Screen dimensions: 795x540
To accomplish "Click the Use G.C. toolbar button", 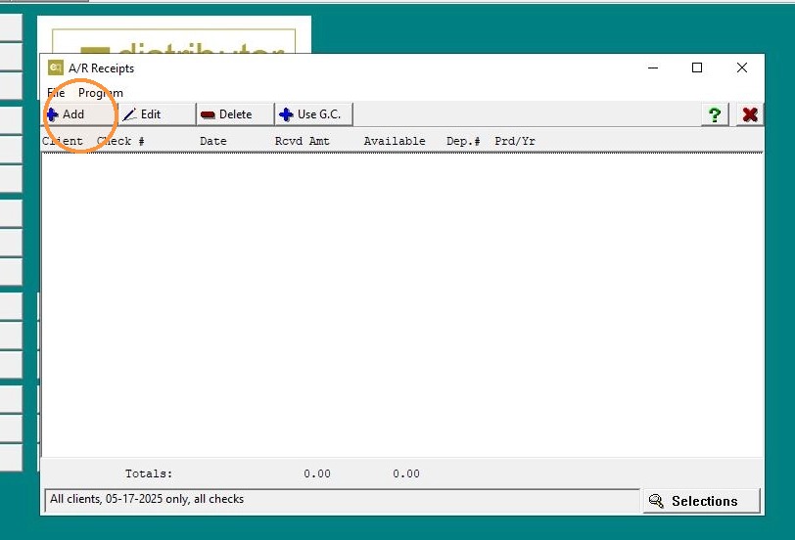I will (x=314, y=114).
